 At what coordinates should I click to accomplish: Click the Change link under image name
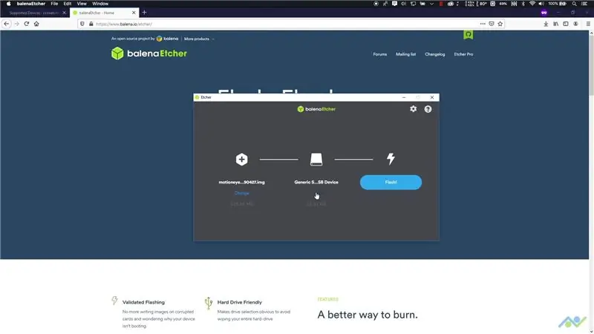[242, 193]
